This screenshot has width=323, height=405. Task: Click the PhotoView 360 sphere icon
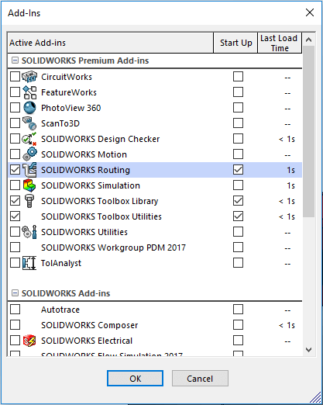coord(29,108)
